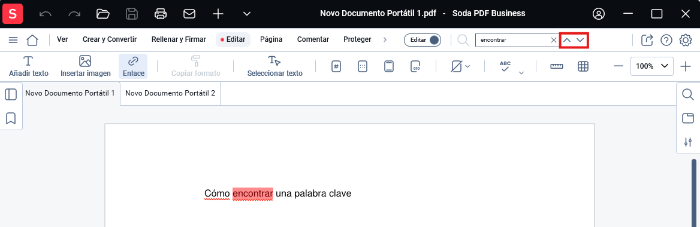Show the grid overlay icon
Viewport: 700px width, 227px height.
pos(583,66)
